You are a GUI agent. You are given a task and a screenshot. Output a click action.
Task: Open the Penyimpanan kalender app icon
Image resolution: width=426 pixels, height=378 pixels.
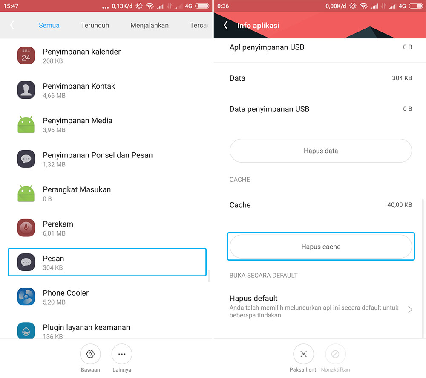[x=26, y=56]
